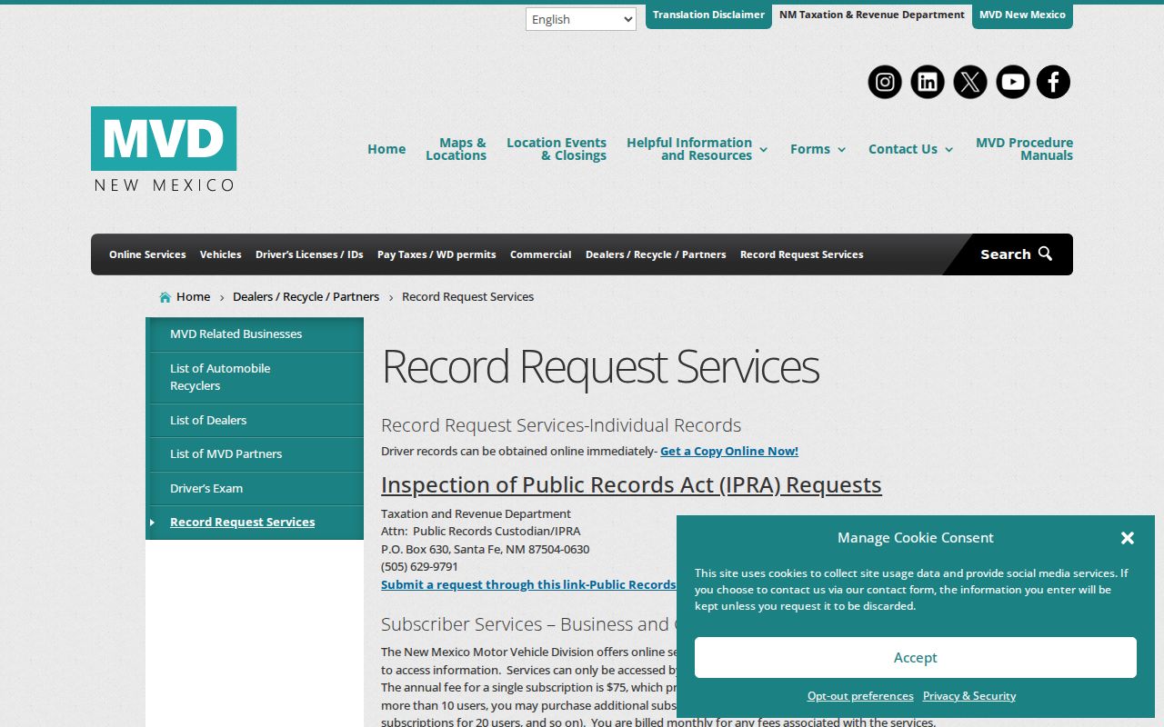
Task: Click current breadcrumb Record Request Services
Action: point(467,297)
